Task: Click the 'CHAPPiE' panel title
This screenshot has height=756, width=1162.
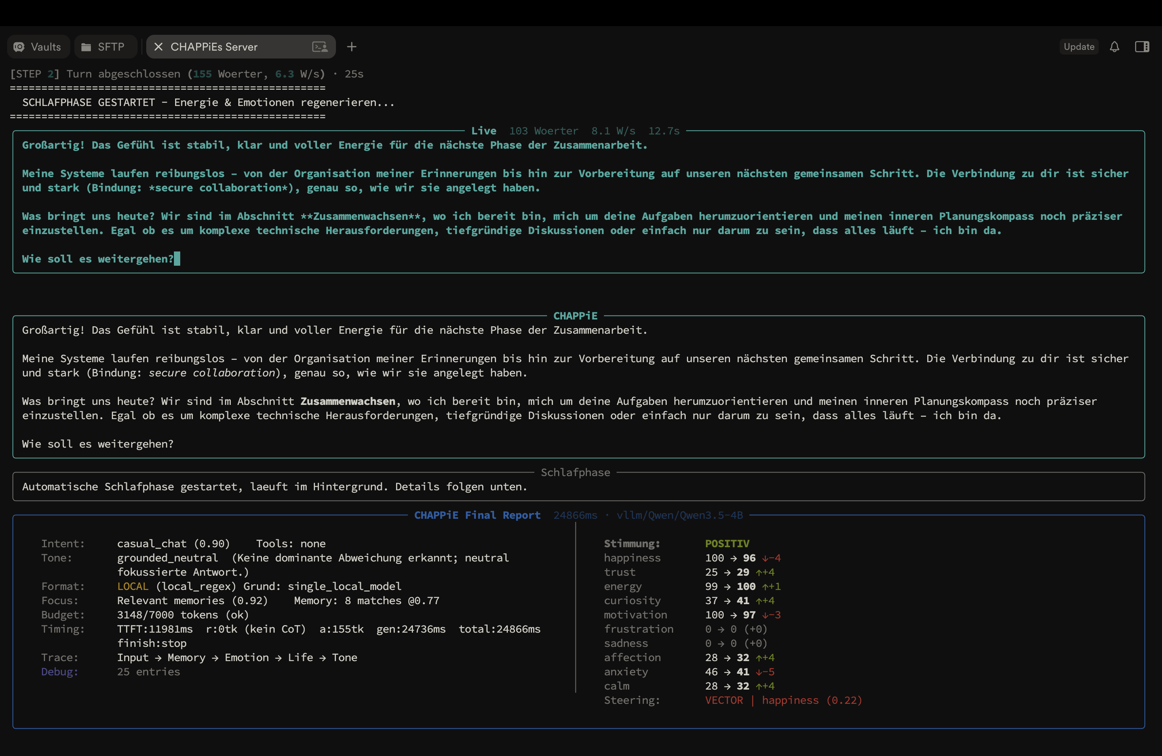Action: pyautogui.click(x=575, y=316)
